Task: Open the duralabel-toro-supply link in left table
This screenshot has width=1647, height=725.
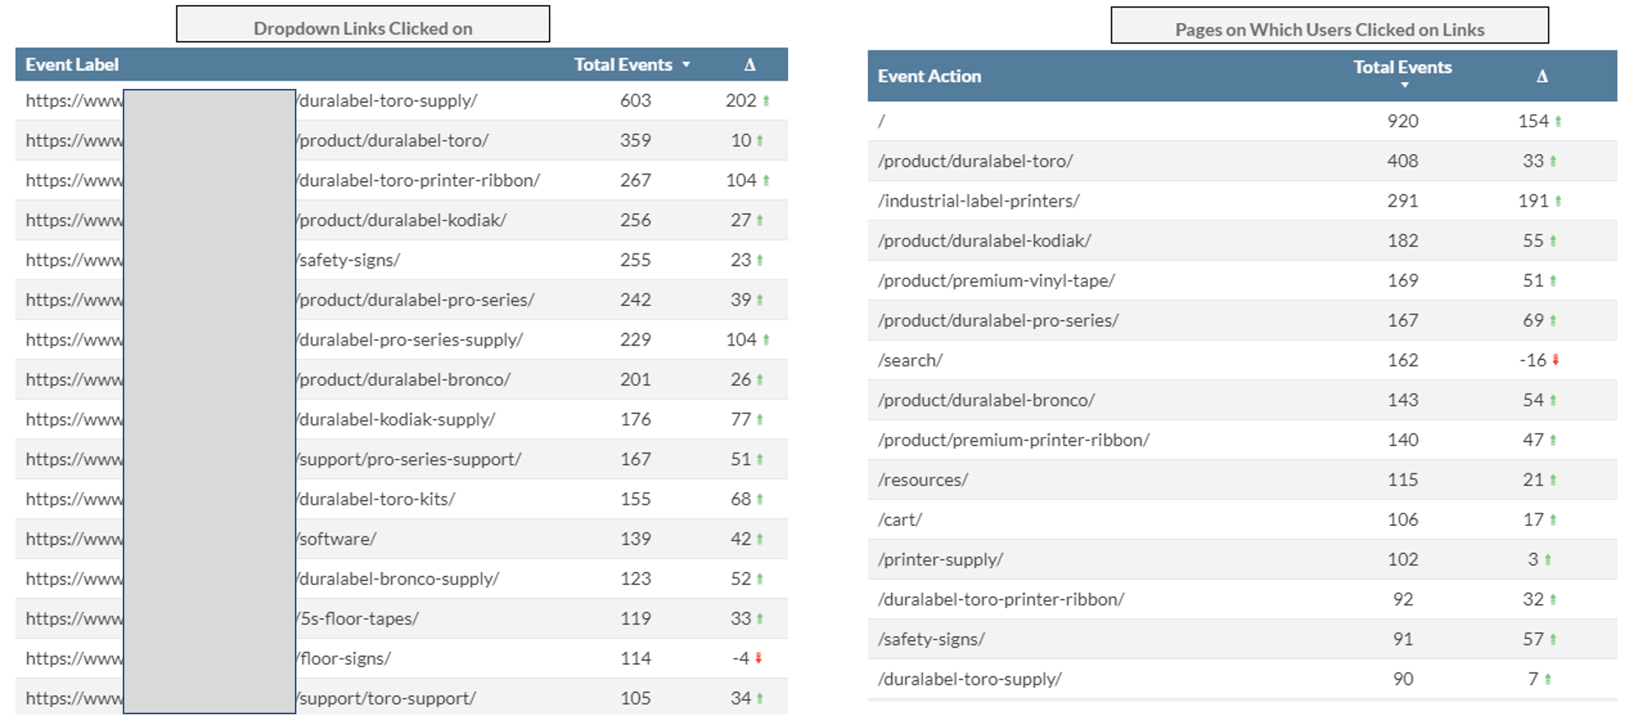Action: coord(388,101)
